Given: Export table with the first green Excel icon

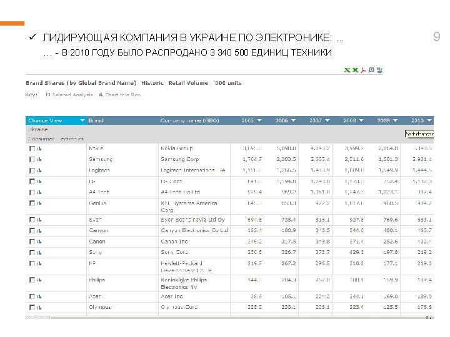Looking at the screenshot, I should [x=347, y=70].
